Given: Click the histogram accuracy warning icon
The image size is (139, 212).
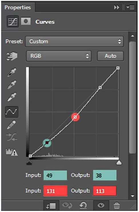Looking at the screenshot, I should (x=12, y=152).
